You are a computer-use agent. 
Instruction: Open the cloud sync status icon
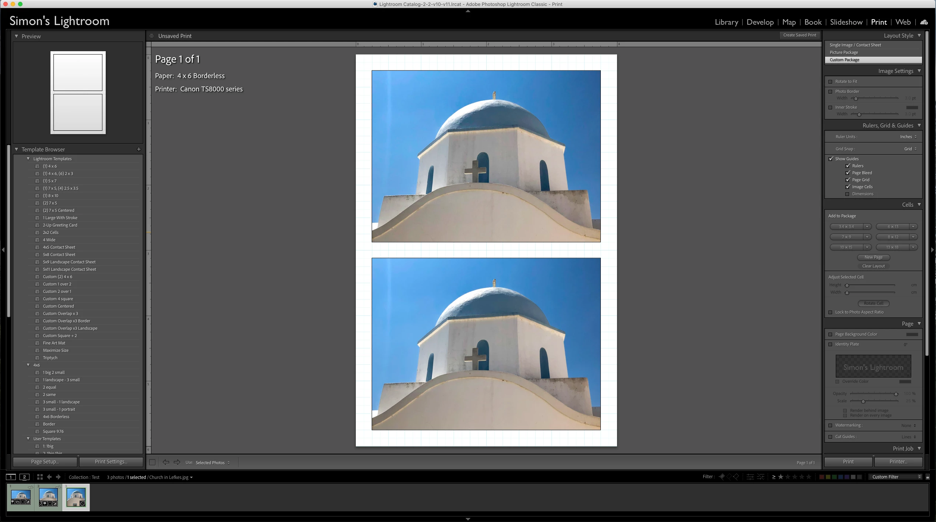tap(924, 22)
